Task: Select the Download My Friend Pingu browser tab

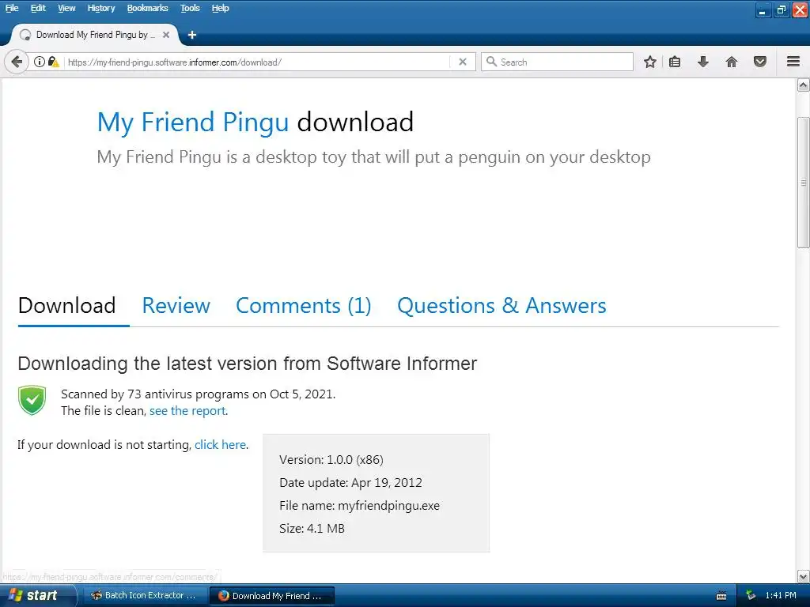Action: pyautogui.click(x=95, y=35)
